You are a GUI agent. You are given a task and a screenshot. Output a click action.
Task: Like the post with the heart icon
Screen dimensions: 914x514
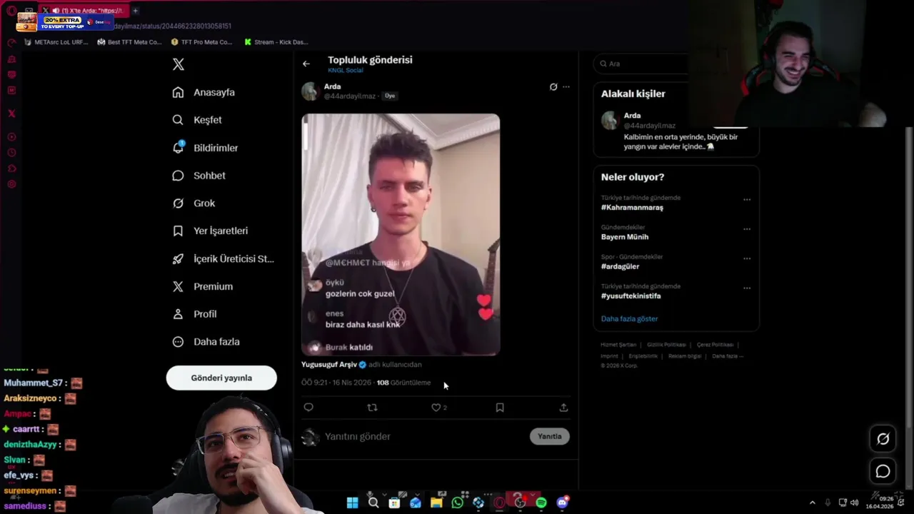click(x=436, y=408)
